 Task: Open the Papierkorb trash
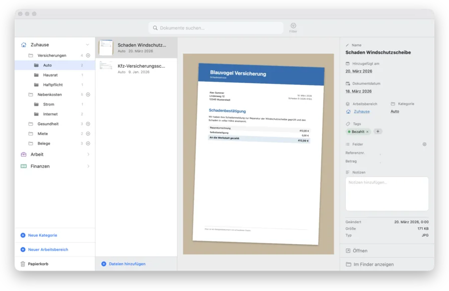pos(34,264)
